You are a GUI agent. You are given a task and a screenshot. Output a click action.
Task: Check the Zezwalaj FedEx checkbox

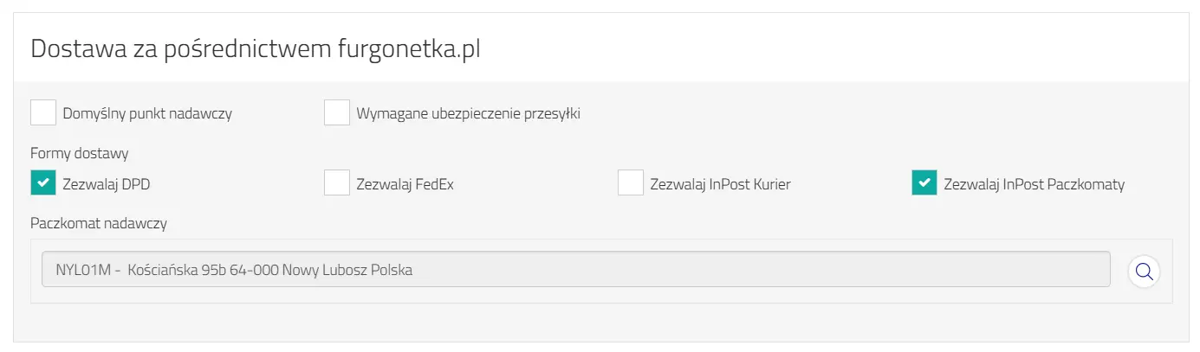(337, 183)
